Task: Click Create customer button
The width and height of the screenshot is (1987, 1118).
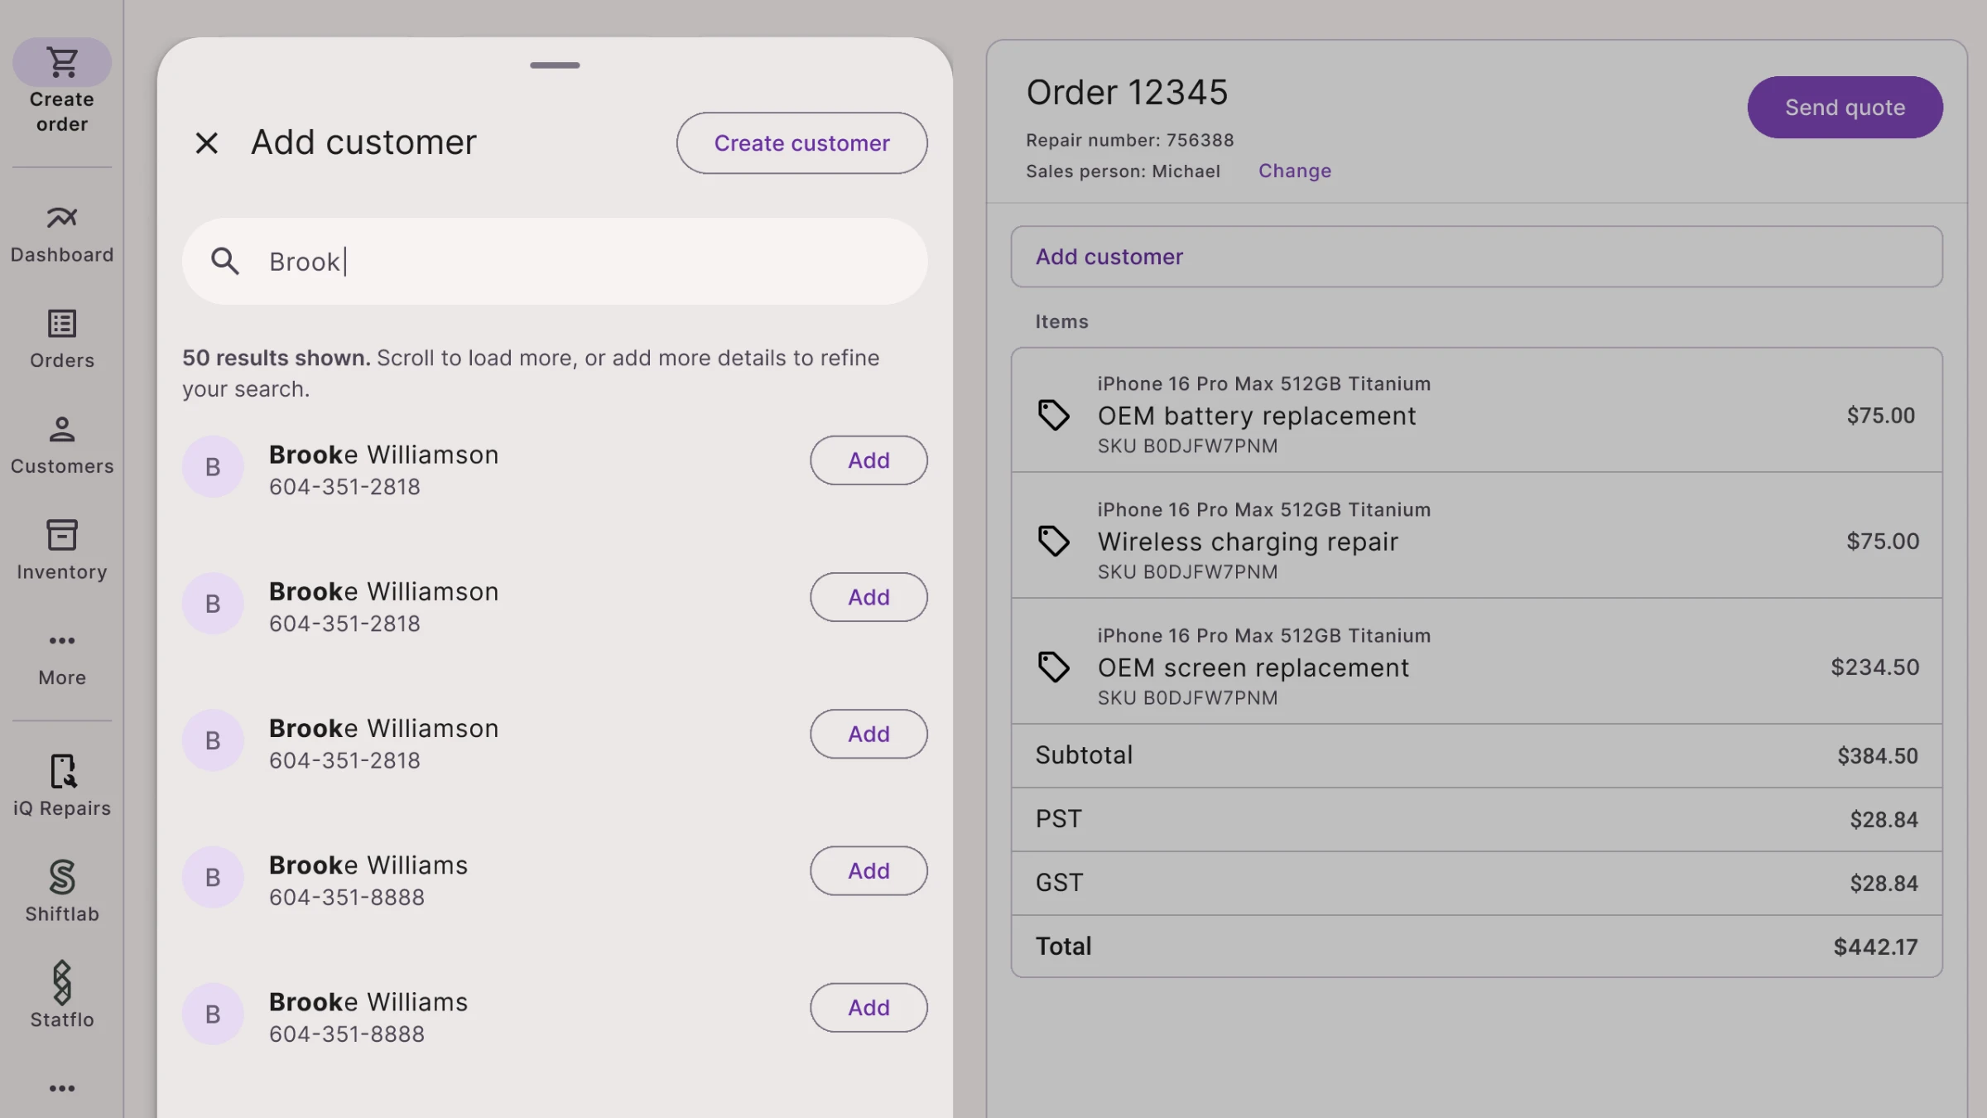Action: 802,143
